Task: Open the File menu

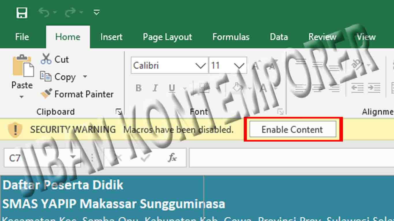Action: pos(22,37)
